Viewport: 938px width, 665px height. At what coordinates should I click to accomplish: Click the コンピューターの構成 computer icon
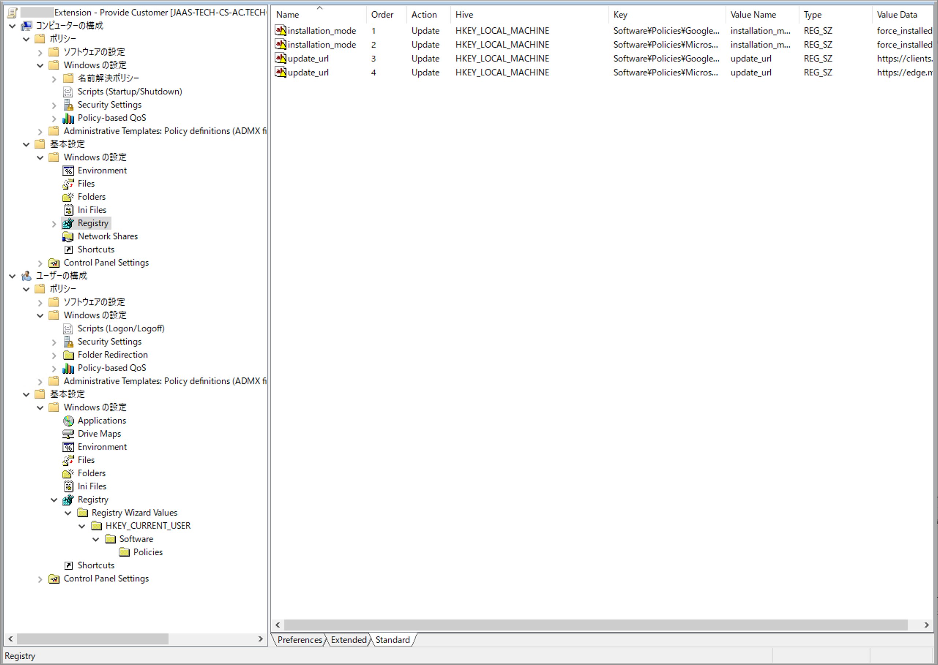click(27, 26)
